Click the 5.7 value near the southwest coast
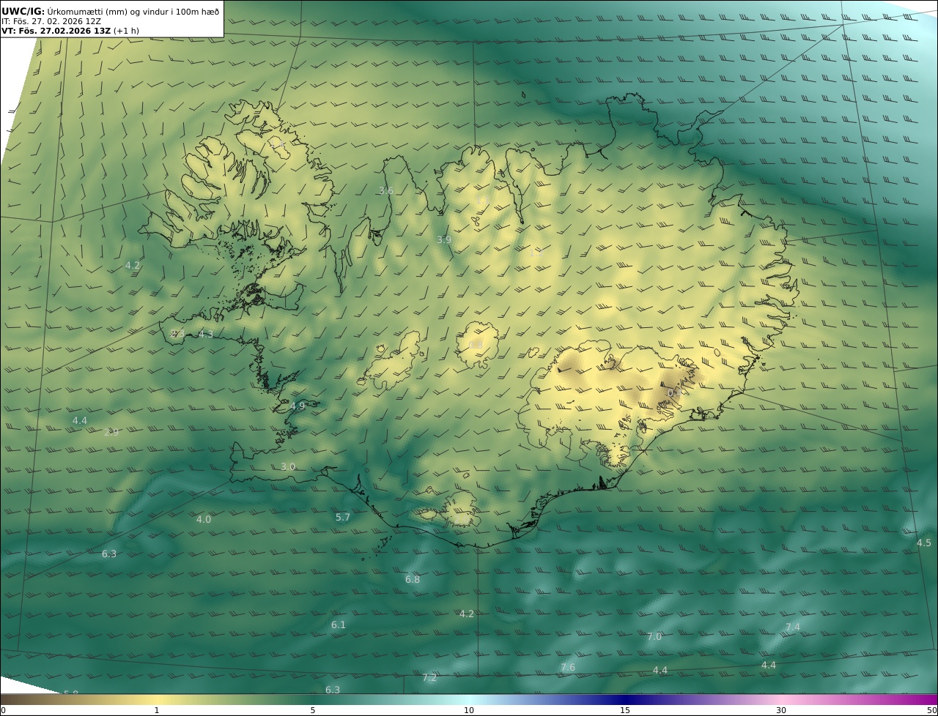This screenshot has width=938, height=716. (x=343, y=517)
